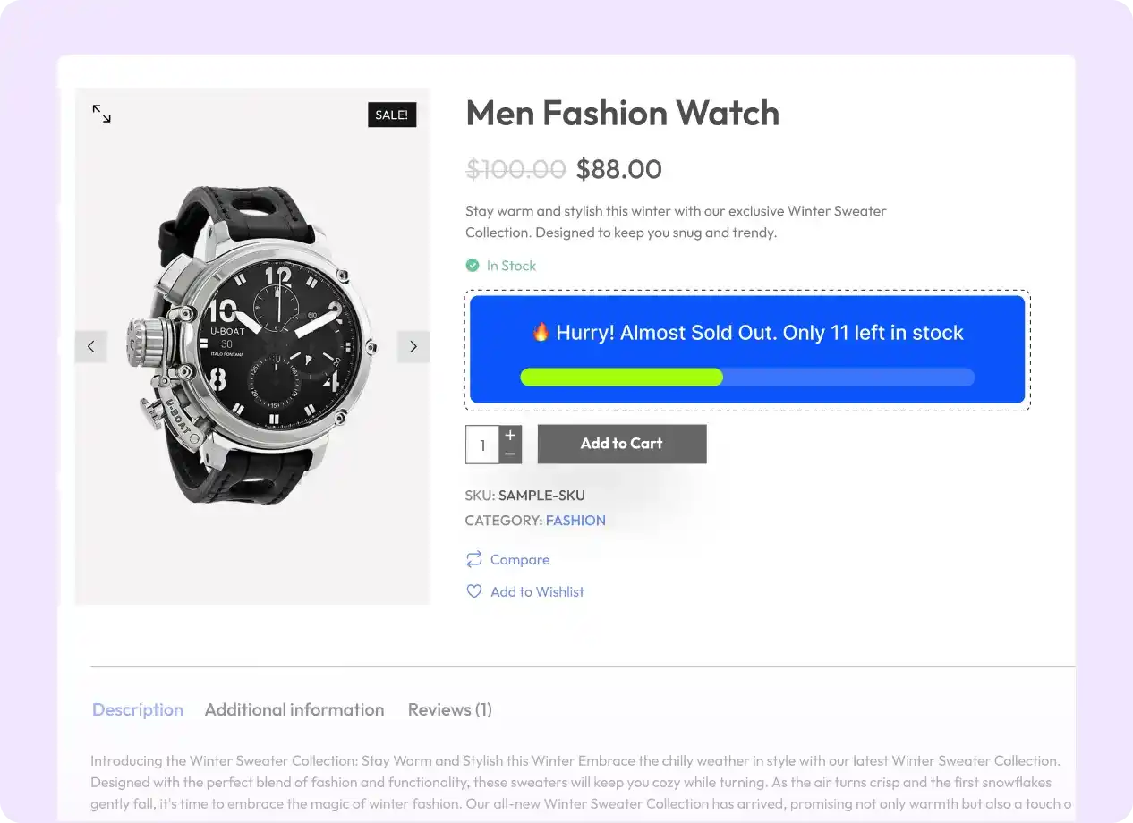Click the heart icon next to Add to Wishlist
Screen dimensions: 1133x823
tap(473, 590)
